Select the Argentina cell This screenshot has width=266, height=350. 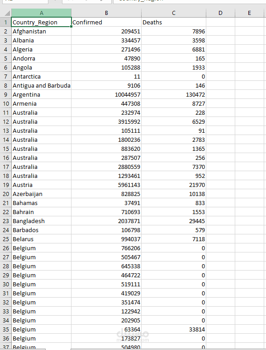coord(41,95)
